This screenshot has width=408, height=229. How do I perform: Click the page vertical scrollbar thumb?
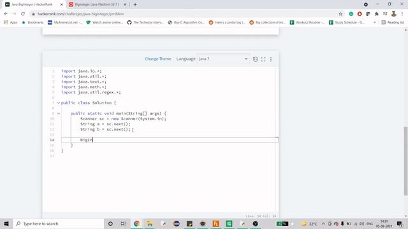405,161
